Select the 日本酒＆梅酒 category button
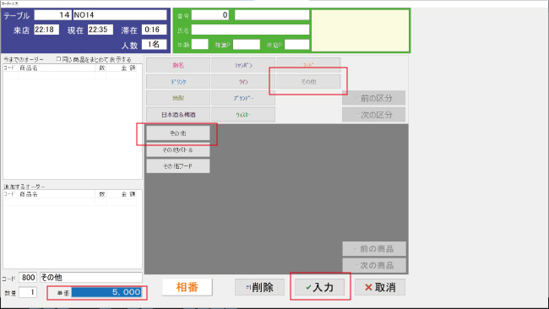The width and height of the screenshot is (549, 309). point(178,115)
